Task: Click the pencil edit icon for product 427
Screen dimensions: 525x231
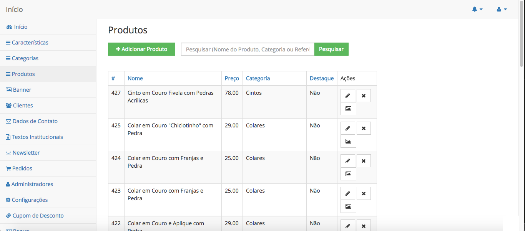Action: (347, 96)
